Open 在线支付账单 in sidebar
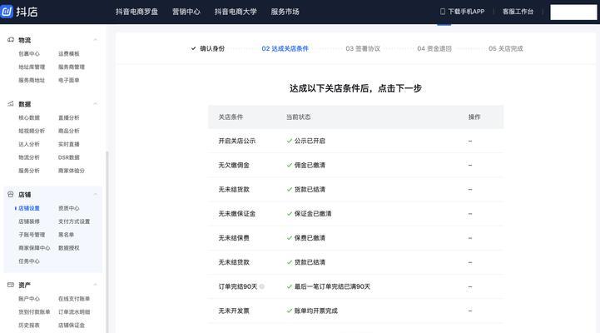This screenshot has height=333, width=600. pos(74,299)
